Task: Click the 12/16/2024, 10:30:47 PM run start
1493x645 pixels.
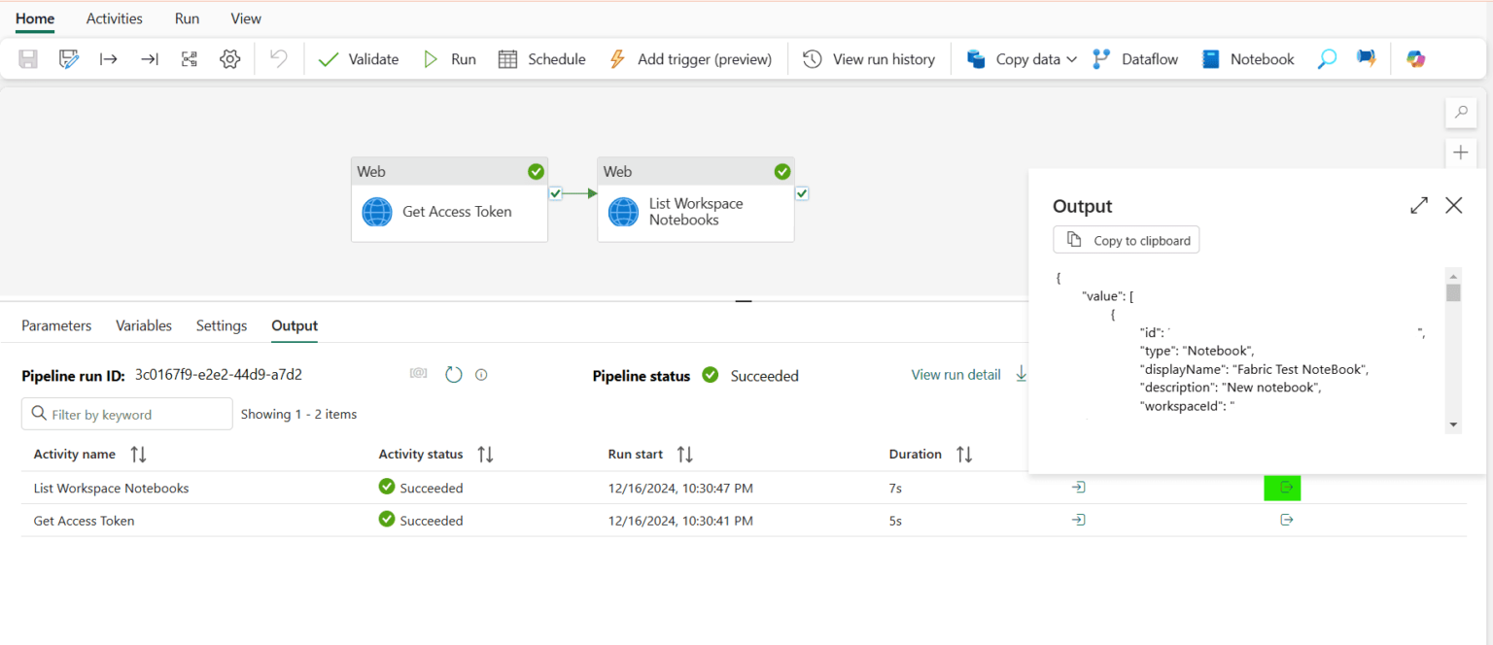Action: click(680, 488)
